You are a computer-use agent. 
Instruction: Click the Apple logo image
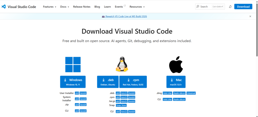(176, 64)
